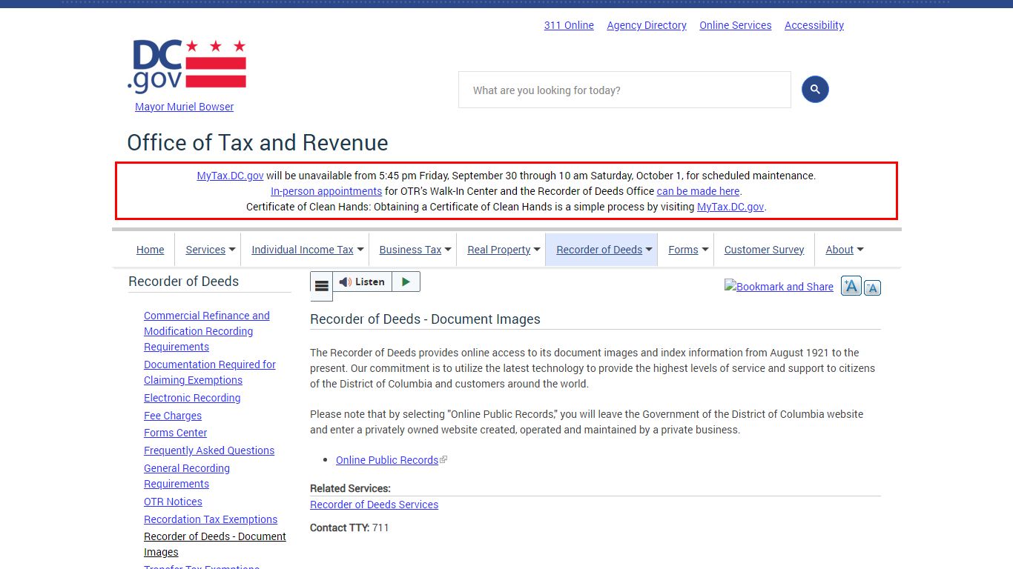Expand the Real Property dropdown arrow
This screenshot has width=1013, height=569.
coord(537,250)
